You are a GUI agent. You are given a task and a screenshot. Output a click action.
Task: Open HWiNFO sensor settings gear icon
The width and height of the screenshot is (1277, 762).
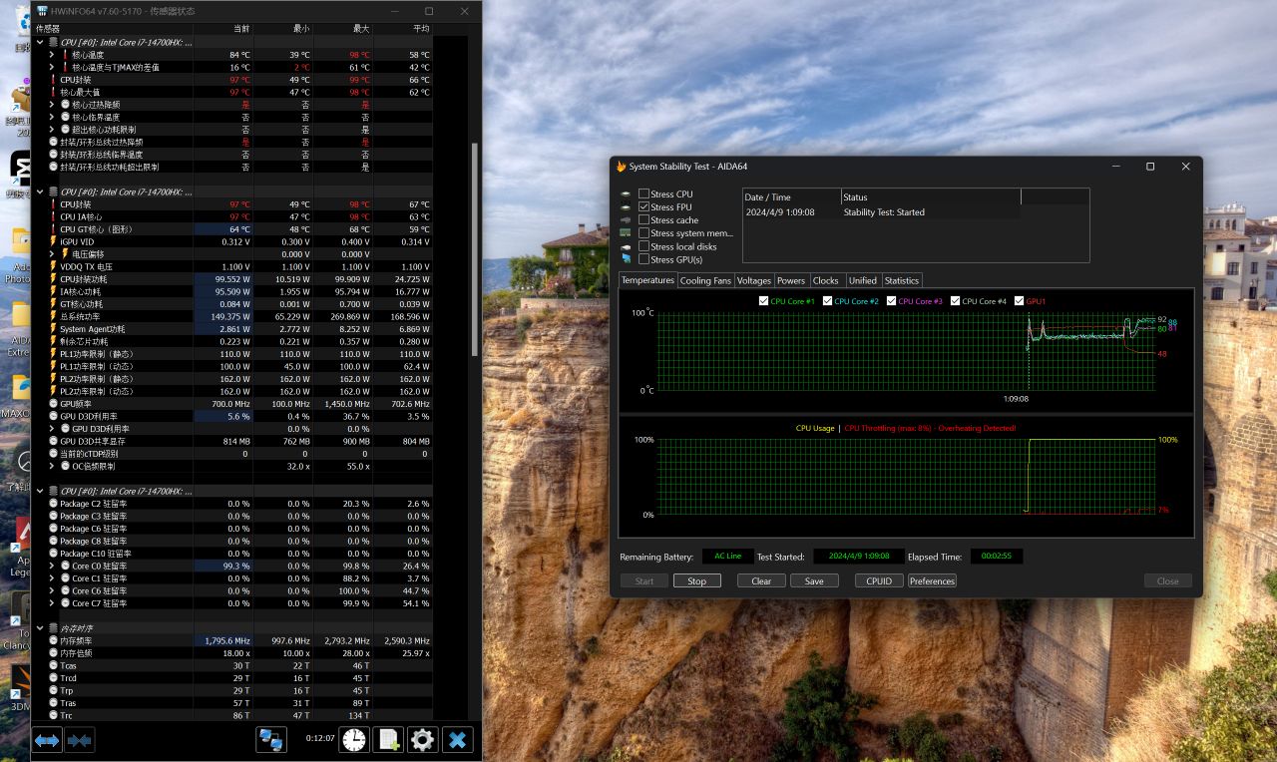422,739
